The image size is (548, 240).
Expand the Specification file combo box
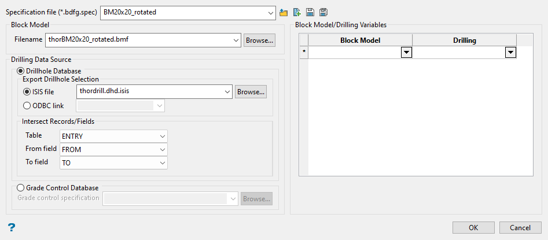[x=270, y=13]
